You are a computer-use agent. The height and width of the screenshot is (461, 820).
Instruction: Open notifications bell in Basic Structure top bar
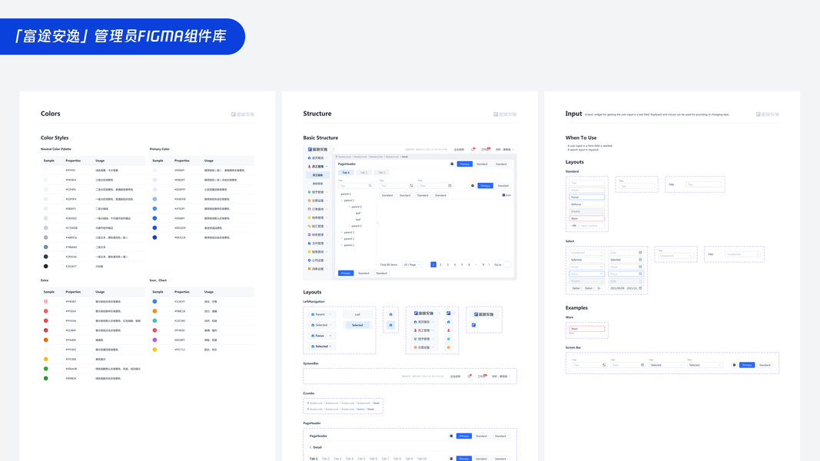tap(473, 150)
